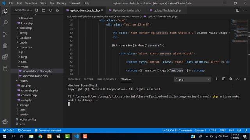The width and height of the screenshot is (250, 140).
Task: Create a new file in Explorer
Action: [x=36, y=10]
